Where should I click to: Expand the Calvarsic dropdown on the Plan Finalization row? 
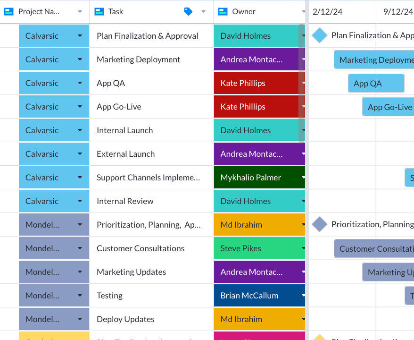[80, 35]
